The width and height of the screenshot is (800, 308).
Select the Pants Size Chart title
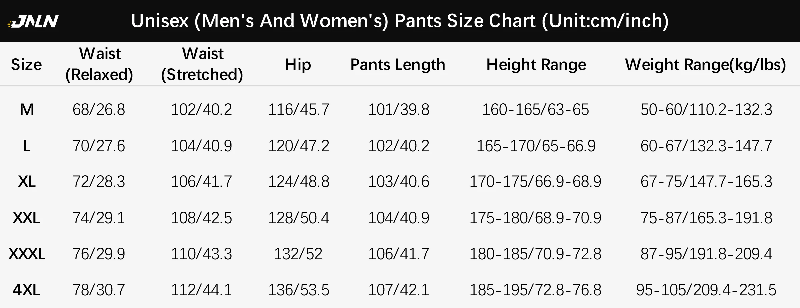pos(400,21)
